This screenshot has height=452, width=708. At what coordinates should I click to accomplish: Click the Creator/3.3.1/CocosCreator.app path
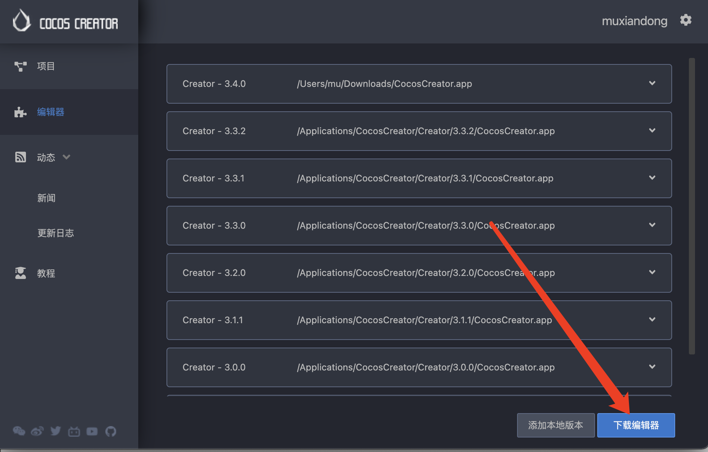tap(425, 178)
